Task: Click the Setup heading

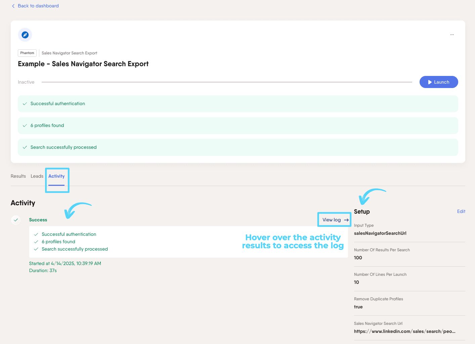Action: coord(362,212)
